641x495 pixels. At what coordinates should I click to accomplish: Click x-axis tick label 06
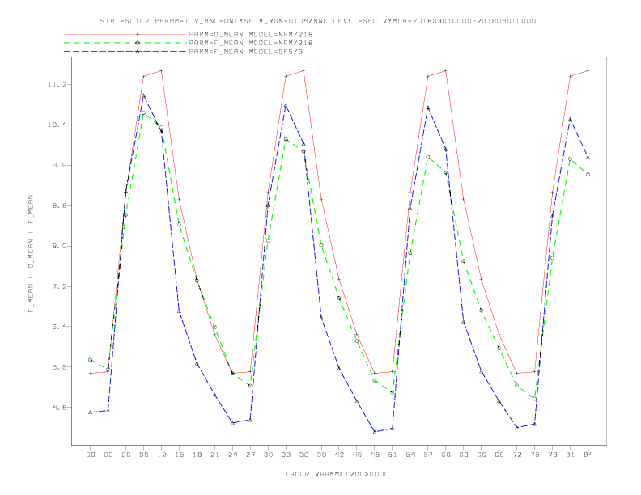pyautogui.click(x=126, y=455)
